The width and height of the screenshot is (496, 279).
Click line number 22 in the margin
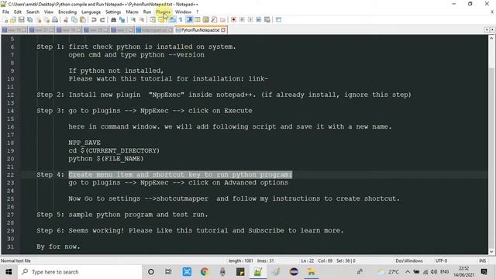coord(10,174)
